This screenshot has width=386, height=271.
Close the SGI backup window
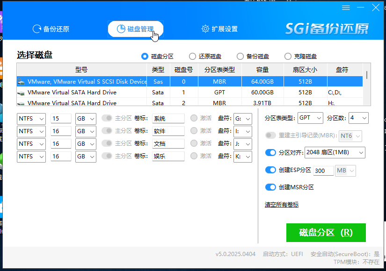(376, 7)
